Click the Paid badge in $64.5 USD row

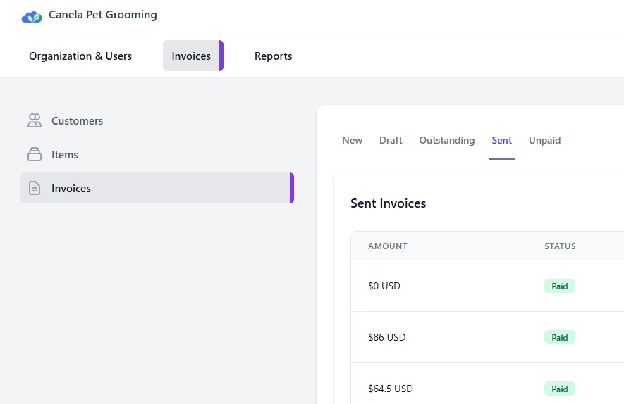(x=560, y=389)
